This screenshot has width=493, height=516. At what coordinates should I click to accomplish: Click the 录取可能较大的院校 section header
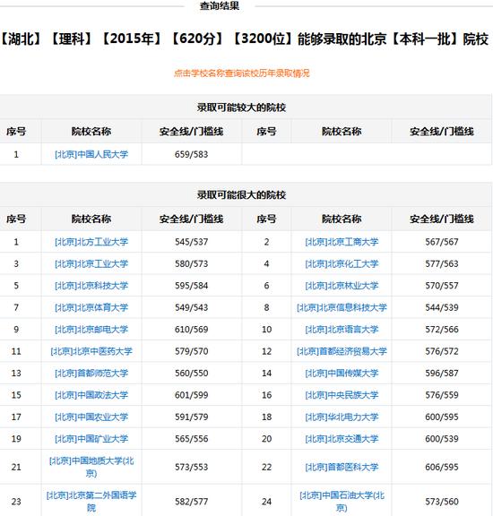click(241, 107)
